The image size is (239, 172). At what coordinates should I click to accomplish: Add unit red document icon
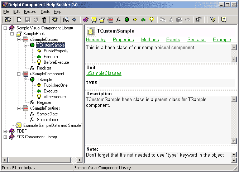click(110, 20)
